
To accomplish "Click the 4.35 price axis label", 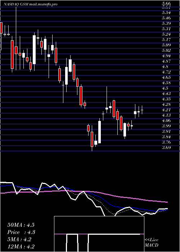I will [166, 99].
